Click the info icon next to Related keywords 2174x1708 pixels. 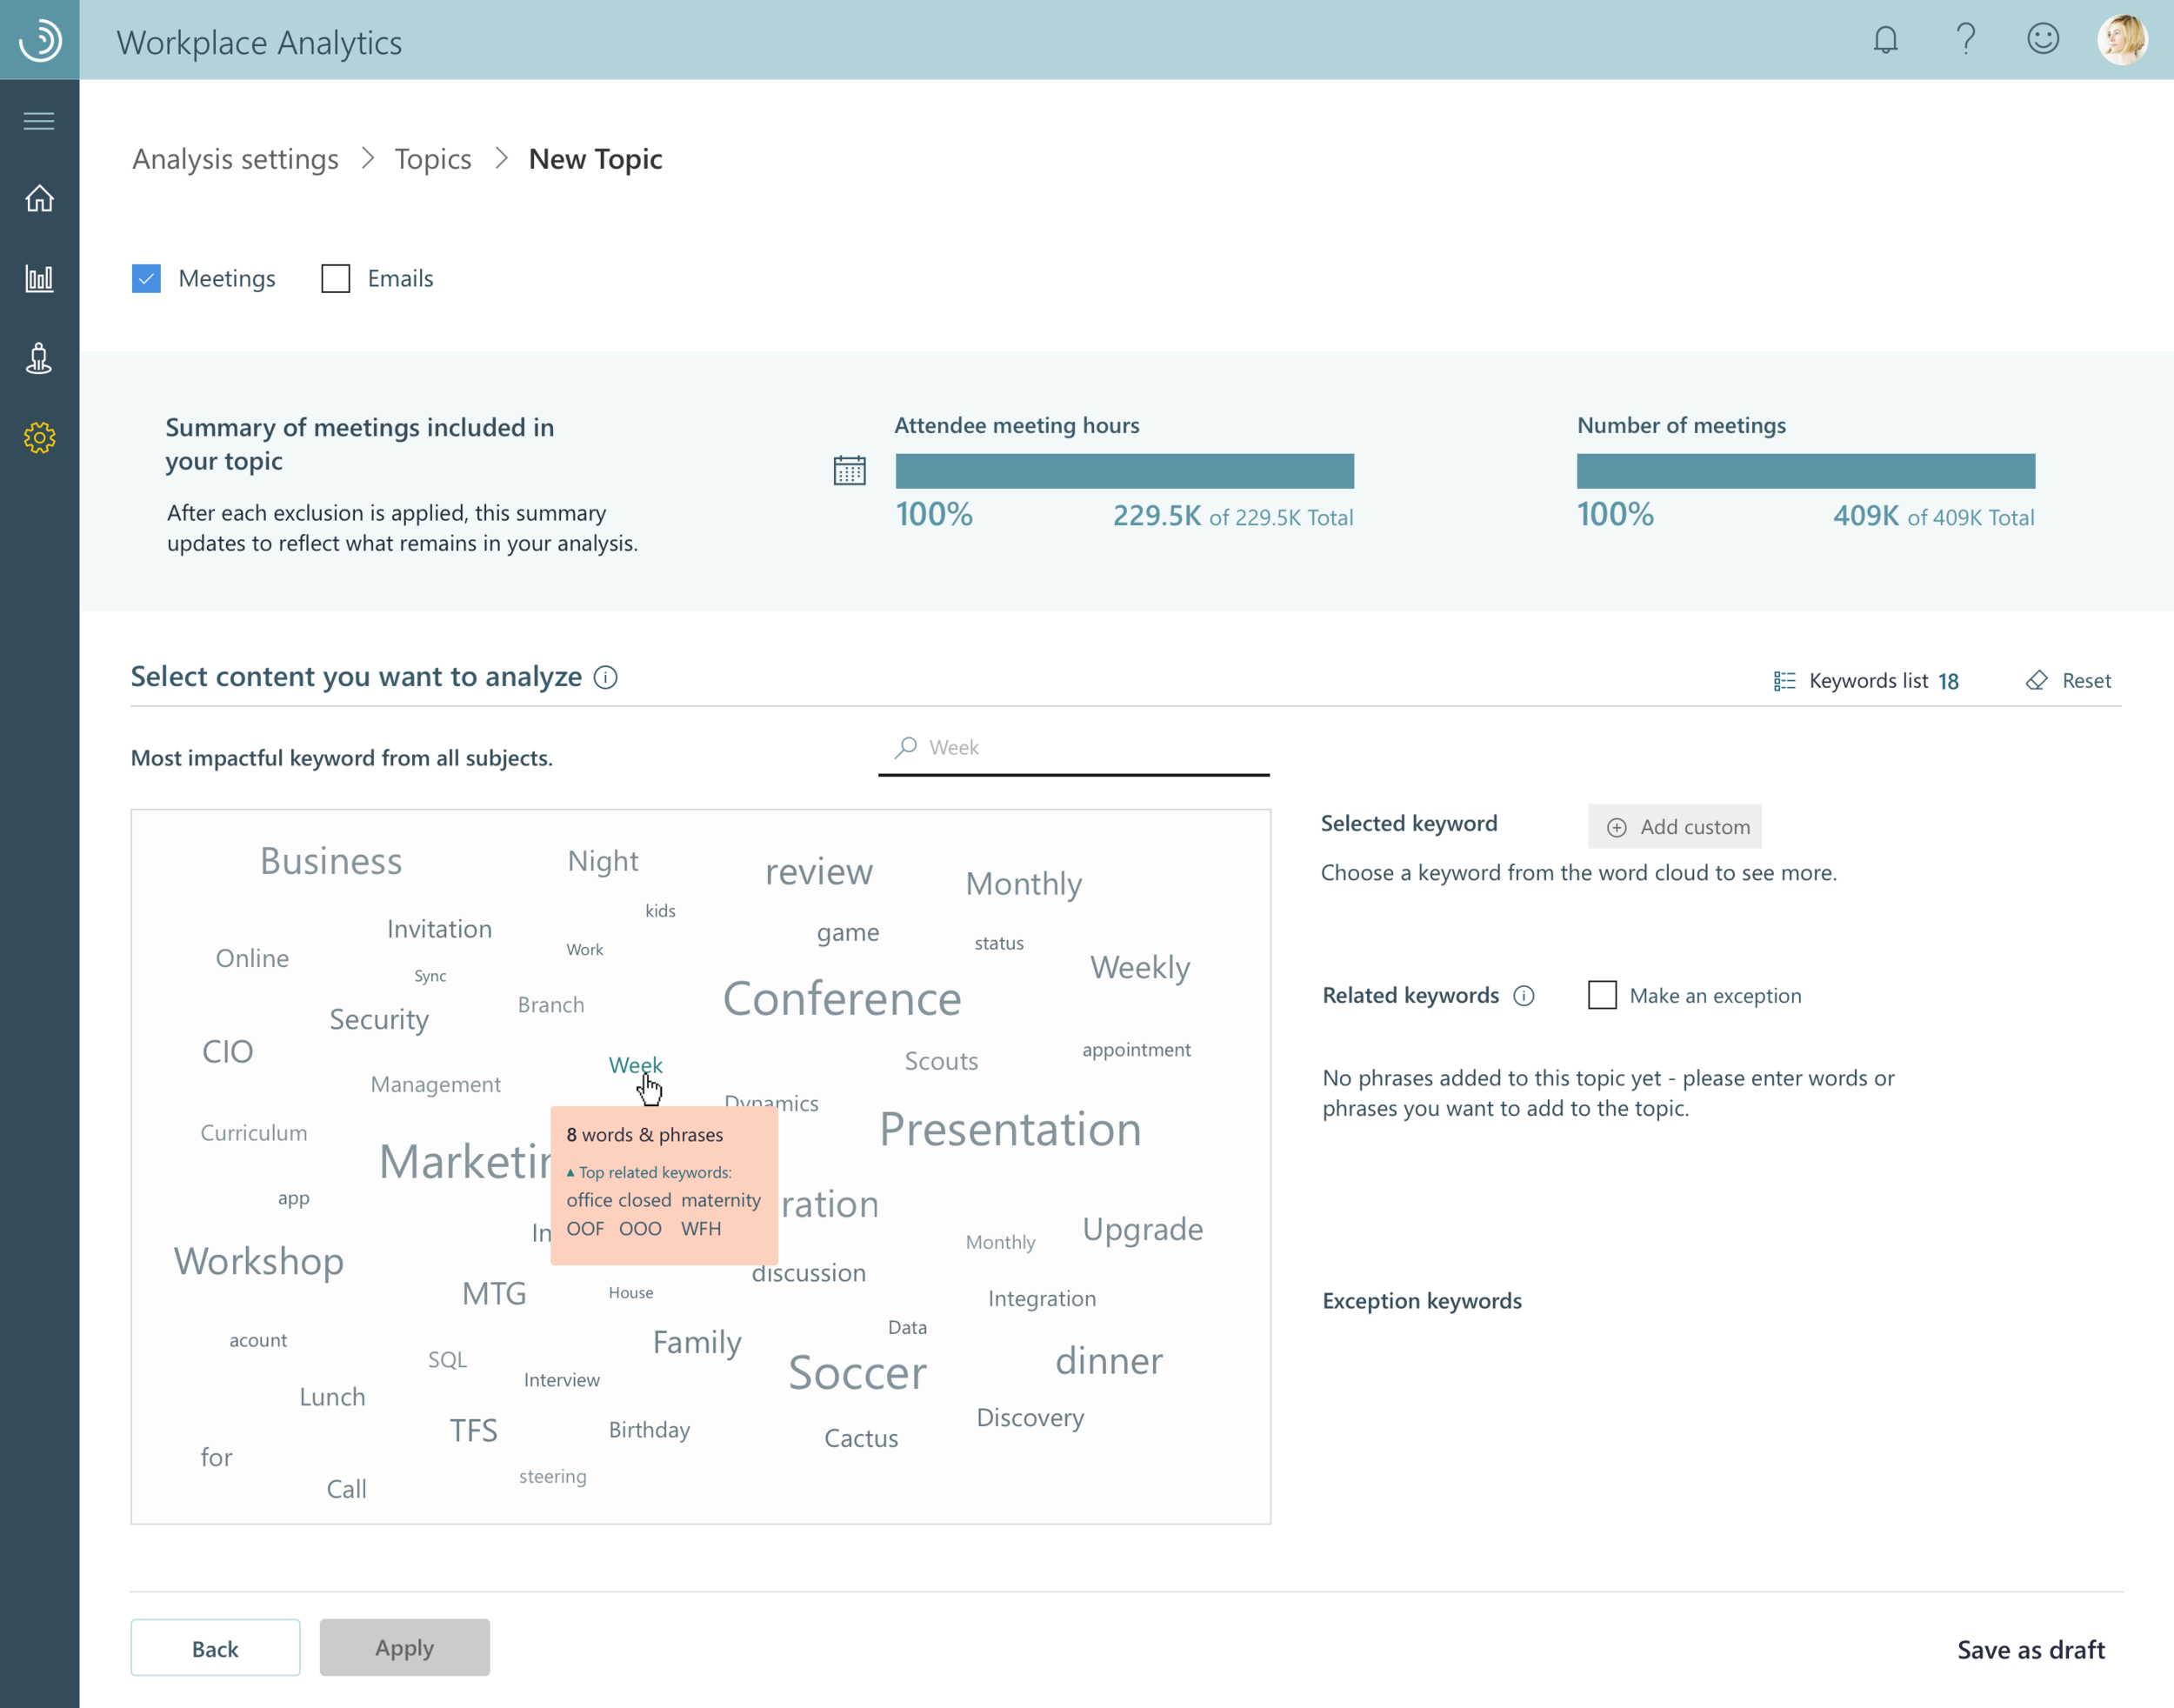click(1523, 995)
